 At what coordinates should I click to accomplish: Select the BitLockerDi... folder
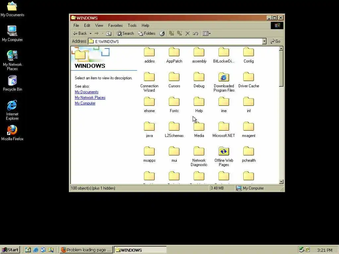pos(224,55)
